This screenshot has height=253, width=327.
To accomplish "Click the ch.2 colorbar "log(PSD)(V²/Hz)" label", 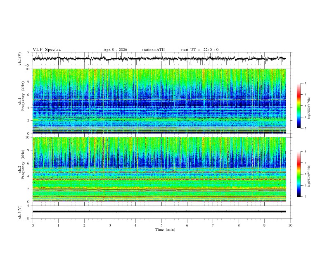I will 309,176.
